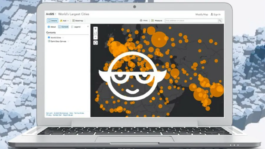The height and width of the screenshot is (149, 265).
Task: Collapse the side panel with the arrow
Action: tap(88, 27)
